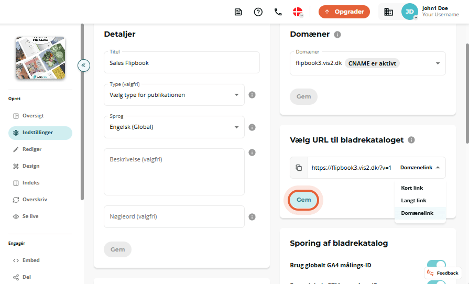
Task: Open Embed in the sidebar
Action: click(x=40, y=260)
